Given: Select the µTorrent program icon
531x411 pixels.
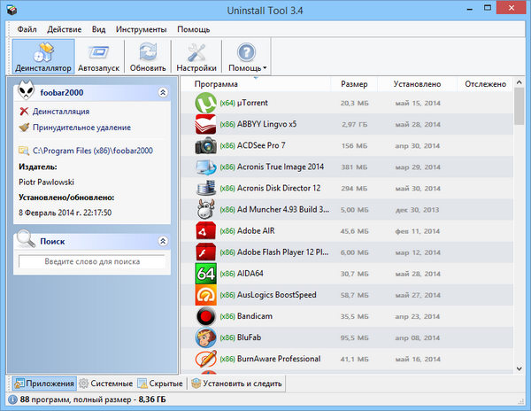Looking at the screenshot, I should click(x=205, y=103).
